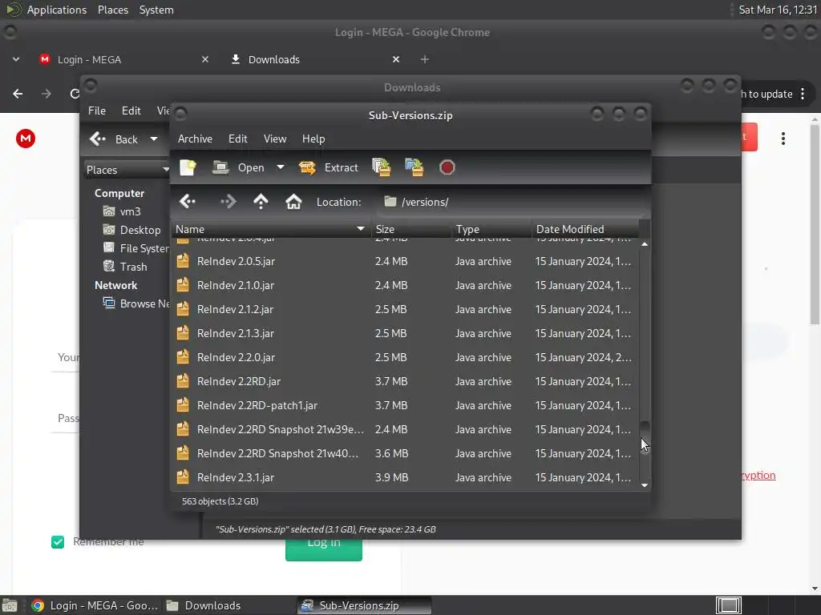The image size is (821, 615).
Task: Open the Applications menu in top panel
Action: point(57,10)
